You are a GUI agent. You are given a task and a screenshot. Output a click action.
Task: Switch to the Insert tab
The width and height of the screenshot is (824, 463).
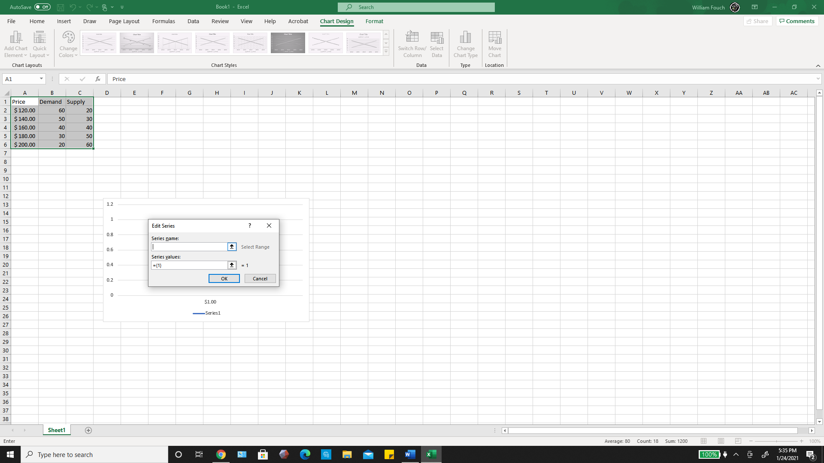pyautogui.click(x=64, y=21)
